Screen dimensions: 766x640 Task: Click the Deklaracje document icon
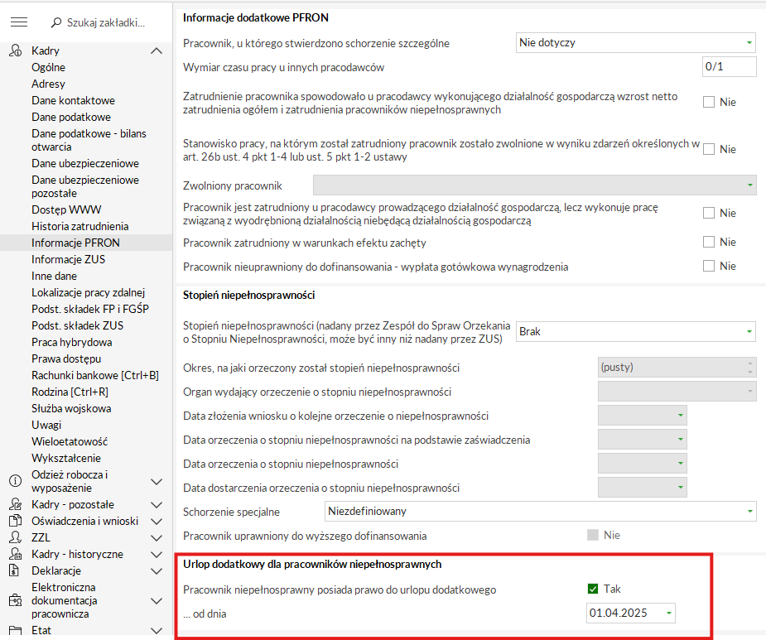coord(14,570)
